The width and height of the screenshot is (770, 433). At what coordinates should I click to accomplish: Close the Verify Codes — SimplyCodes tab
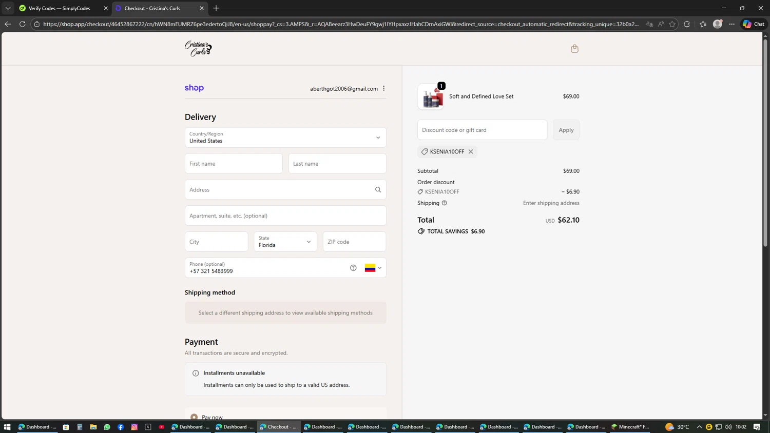coord(106,8)
